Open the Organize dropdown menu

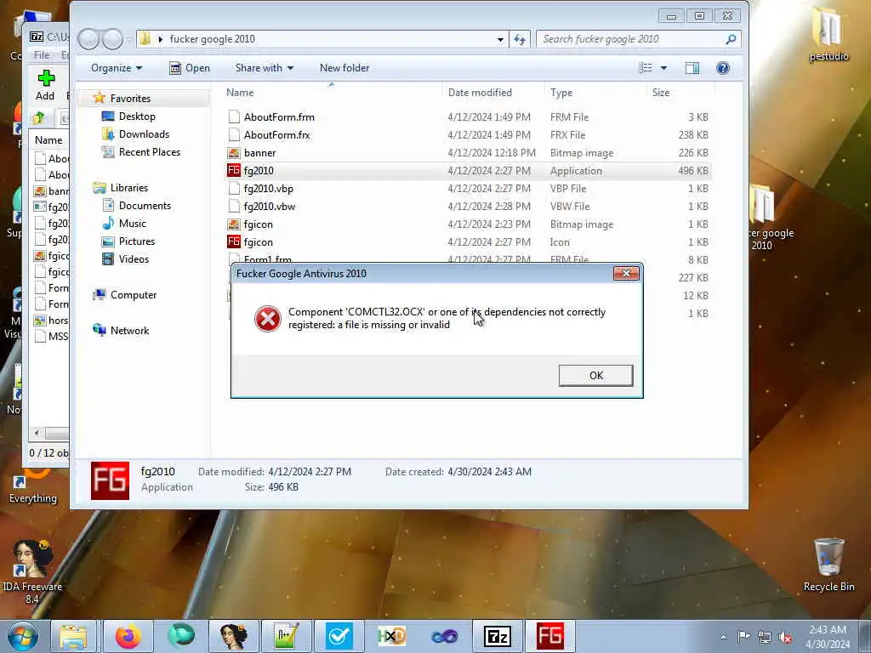coord(117,68)
